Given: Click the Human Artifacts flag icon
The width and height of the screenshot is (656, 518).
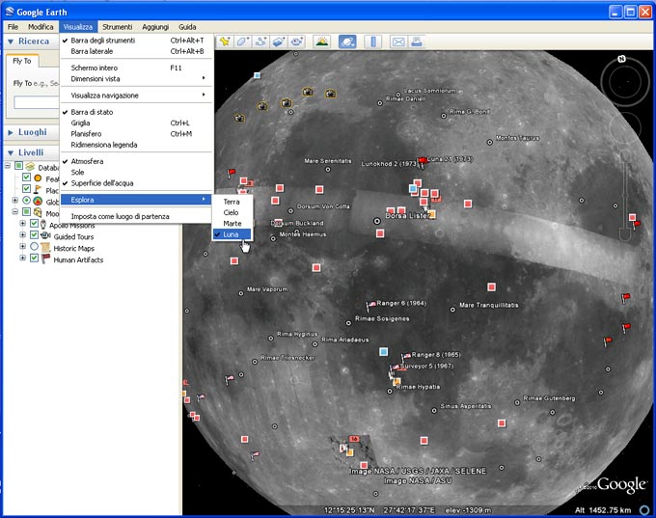Looking at the screenshot, I should 45,259.
